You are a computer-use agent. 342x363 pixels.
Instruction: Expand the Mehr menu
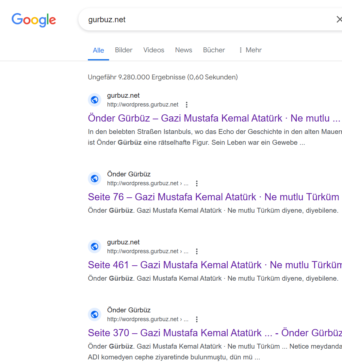(x=250, y=50)
